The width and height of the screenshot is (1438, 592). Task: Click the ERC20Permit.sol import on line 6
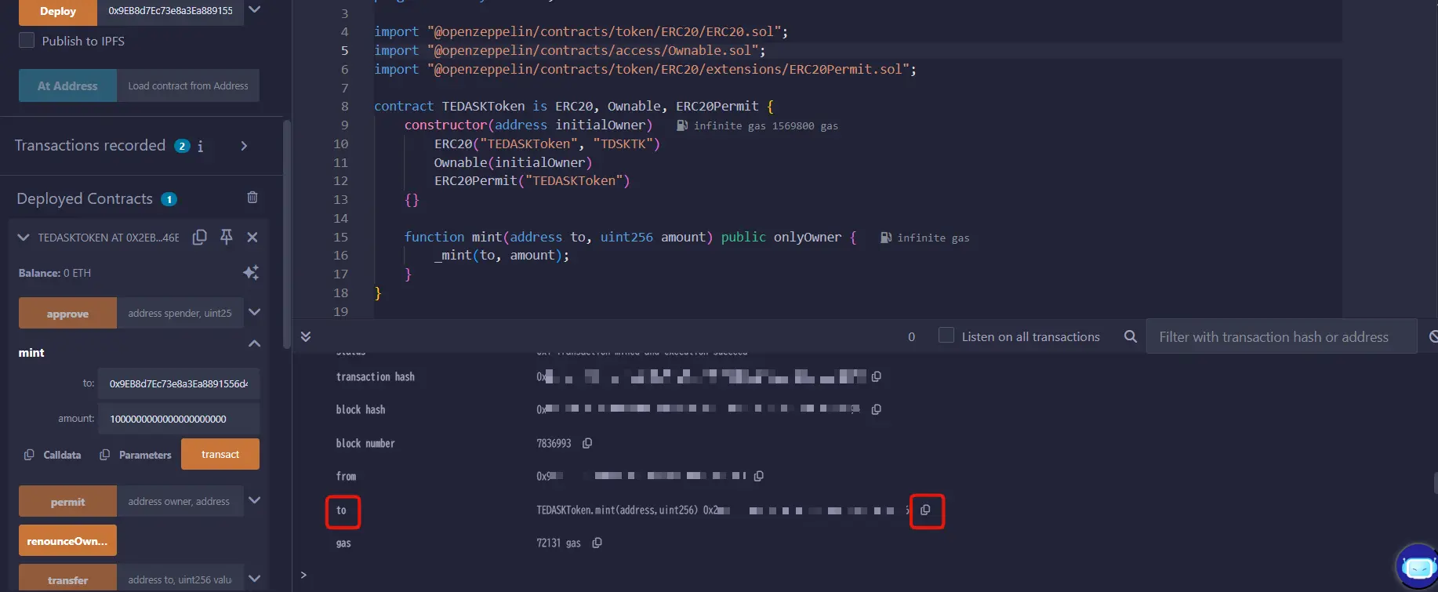645,69
